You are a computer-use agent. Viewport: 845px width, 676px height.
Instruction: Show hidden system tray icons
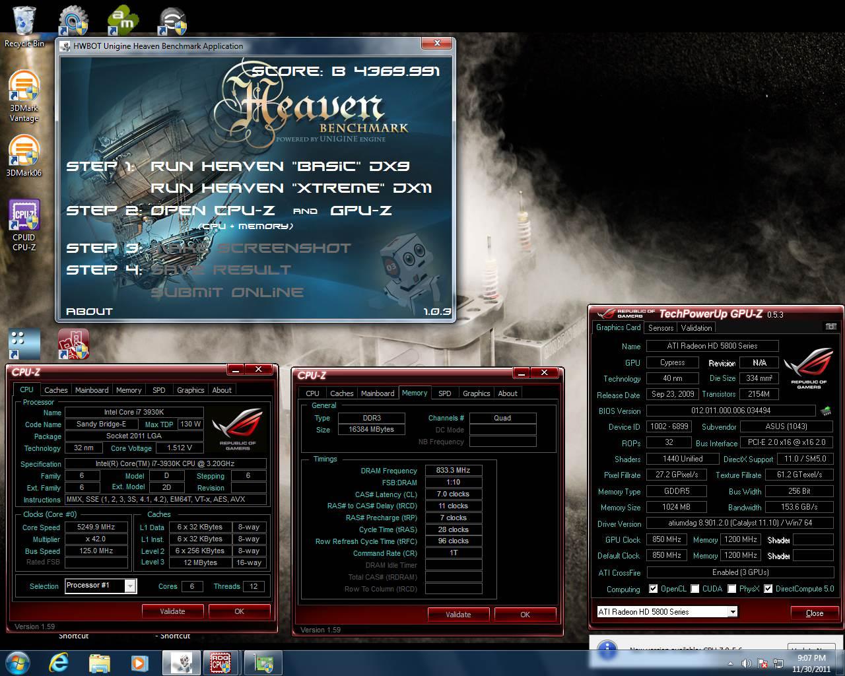(x=730, y=663)
